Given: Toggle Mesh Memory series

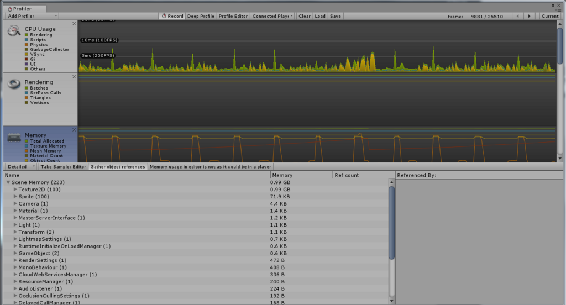Looking at the screenshot, I should coord(27,151).
